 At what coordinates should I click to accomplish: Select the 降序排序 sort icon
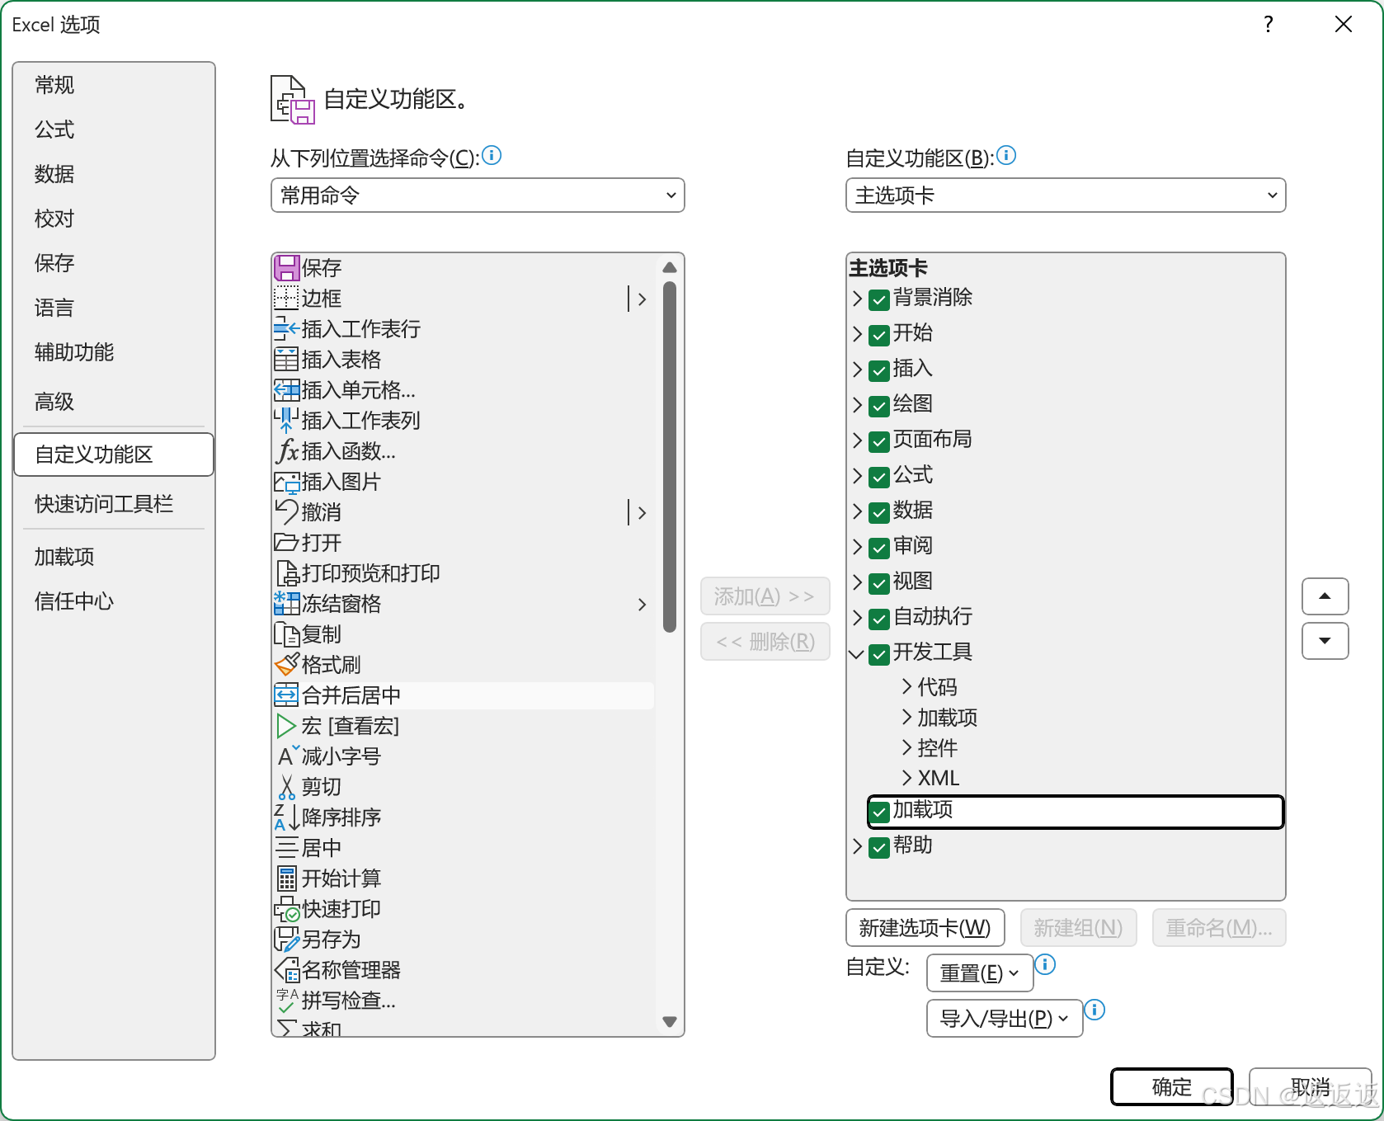coord(286,817)
